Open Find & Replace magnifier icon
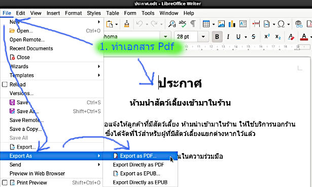The image size is (312, 187). 171,24
